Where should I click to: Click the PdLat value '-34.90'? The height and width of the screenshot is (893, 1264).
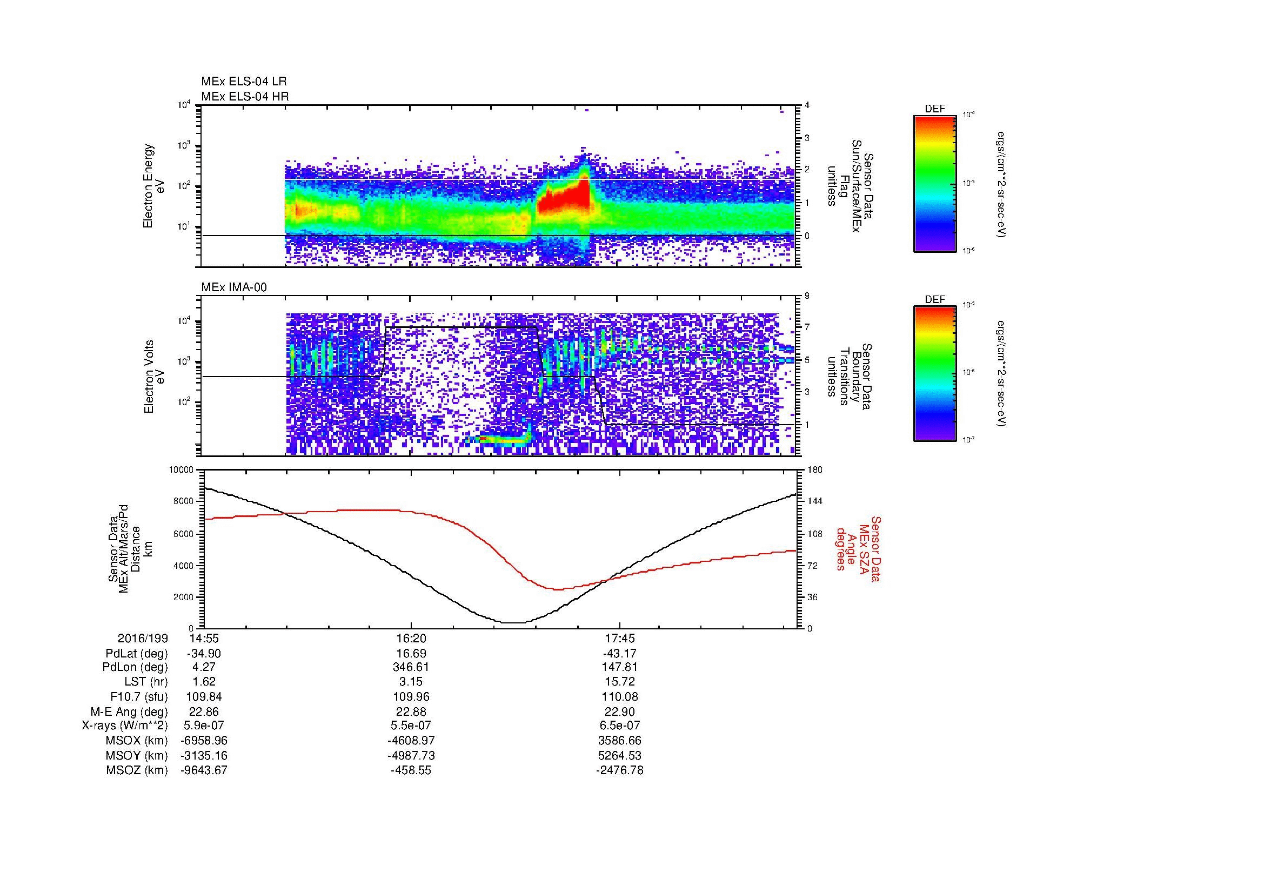(204, 653)
